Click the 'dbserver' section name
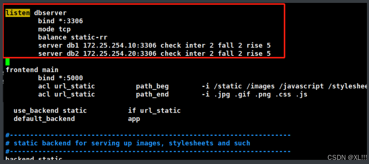 coord(50,13)
